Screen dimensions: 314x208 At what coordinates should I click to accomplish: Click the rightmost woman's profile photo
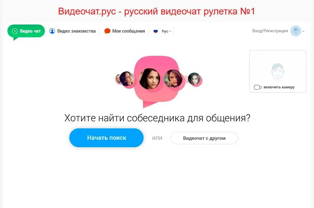[x=194, y=79]
